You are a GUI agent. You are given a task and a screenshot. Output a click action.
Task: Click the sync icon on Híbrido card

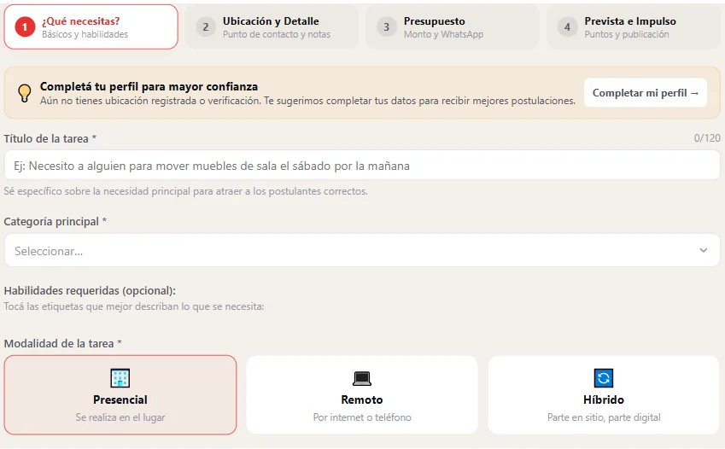[x=604, y=378]
